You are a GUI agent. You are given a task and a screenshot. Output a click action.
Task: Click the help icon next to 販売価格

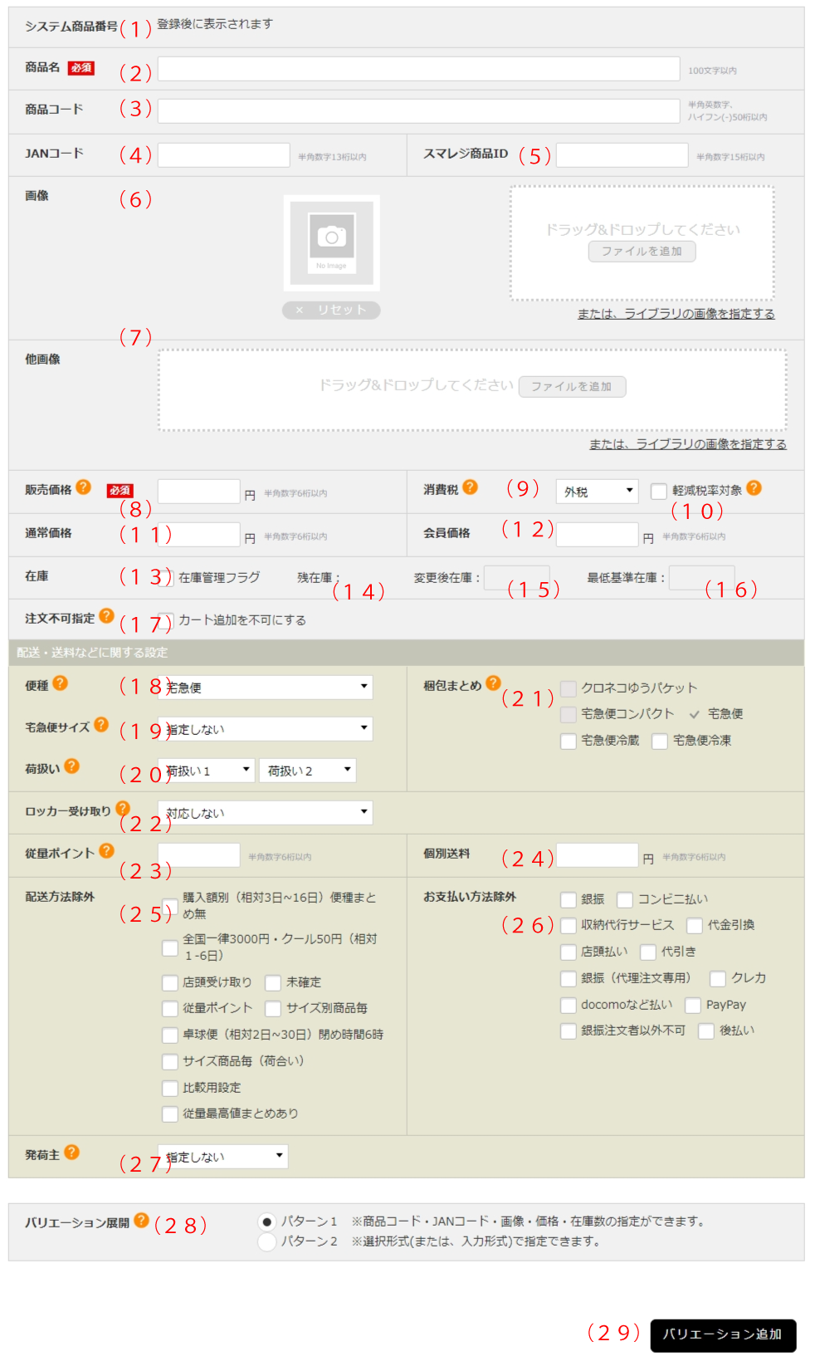83,487
